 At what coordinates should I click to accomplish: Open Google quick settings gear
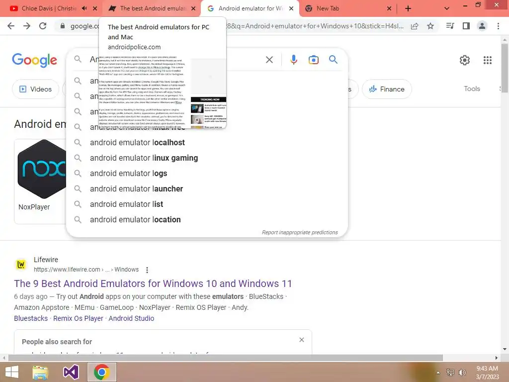pyautogui.click(x=465, y=60)
